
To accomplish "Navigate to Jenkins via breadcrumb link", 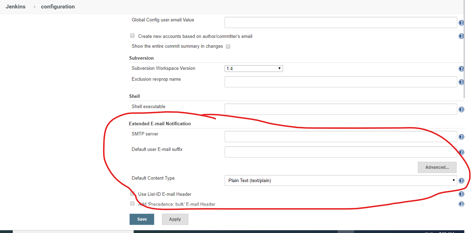I will 15,6.
